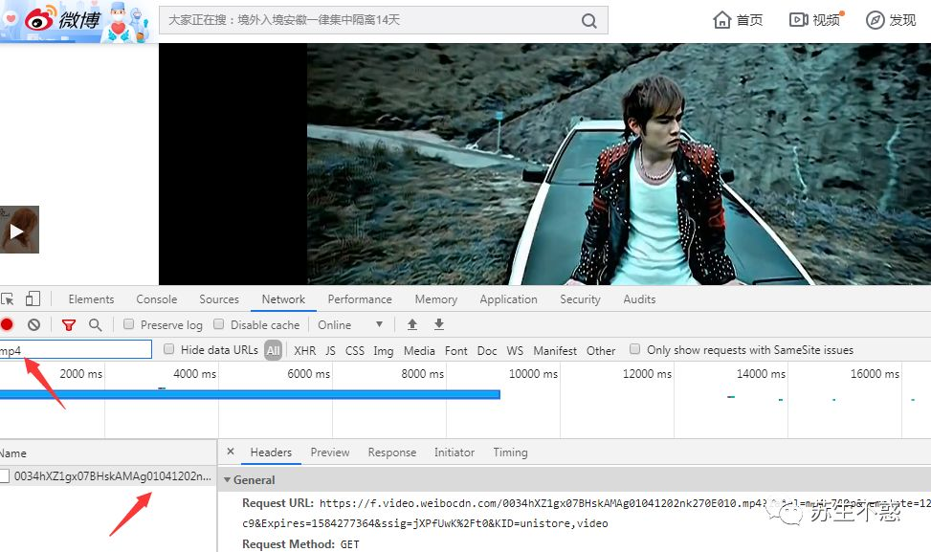Open the Preview tab for the request
This screenshot has height=552, width=931.
[x=329, y=453]
